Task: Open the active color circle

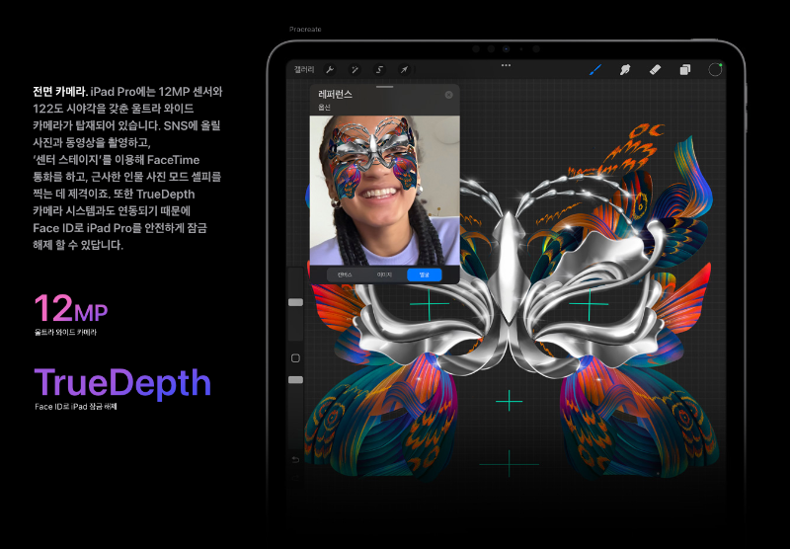Action: [715, 69]
